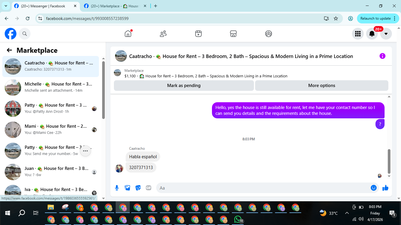Open the Friends icon in top navigation
The width and height of the screenshot is (401, 225).
(163, 34)
